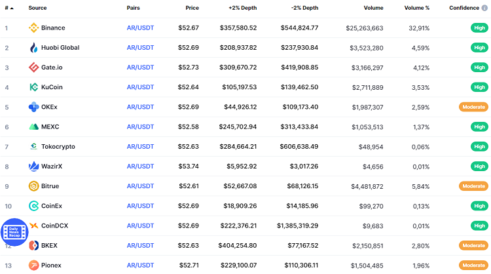Click the WazirX logo icon
This screenshot has width=491, height=274.
point(34,166)
